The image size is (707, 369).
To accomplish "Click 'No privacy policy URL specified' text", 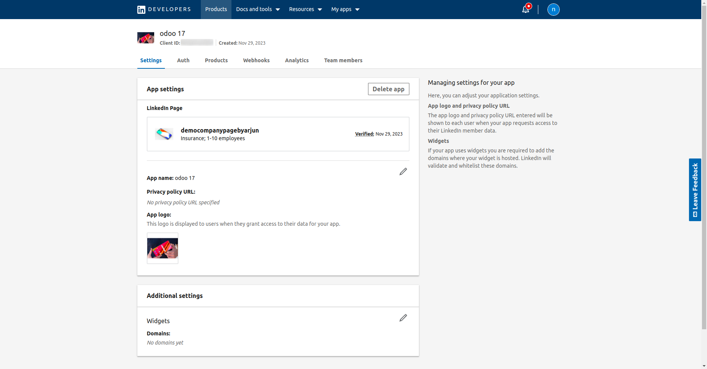I will (x=183, y=202).
